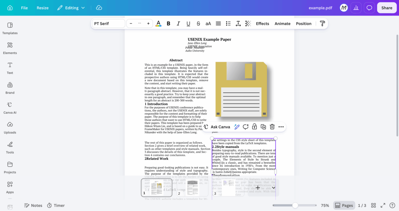Screen dimensions: 399x211
Task: Click the 1 / 3 page counter
Action: [x=362, y=205]
